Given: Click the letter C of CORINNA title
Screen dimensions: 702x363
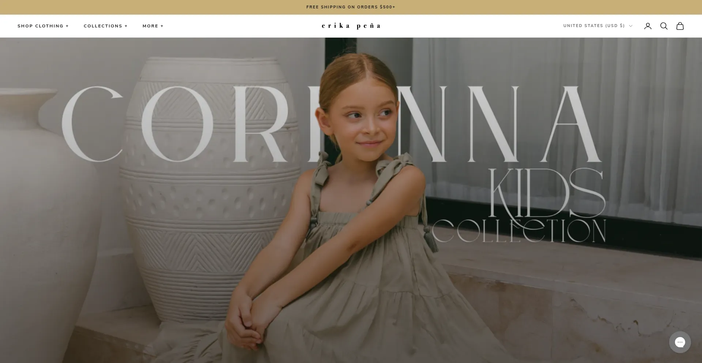Looking at the screenshot, I should click(x=91, y=124).
